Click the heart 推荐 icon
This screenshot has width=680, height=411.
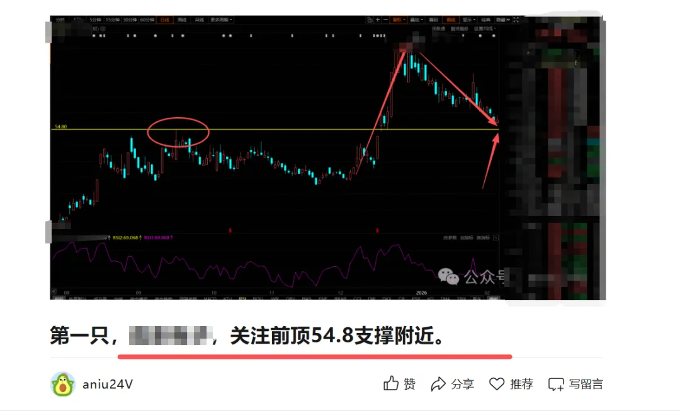497,384
